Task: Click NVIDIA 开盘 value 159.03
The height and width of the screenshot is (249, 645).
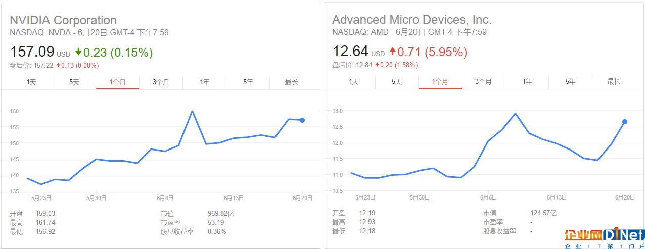Action: click(x=45, y=213)
